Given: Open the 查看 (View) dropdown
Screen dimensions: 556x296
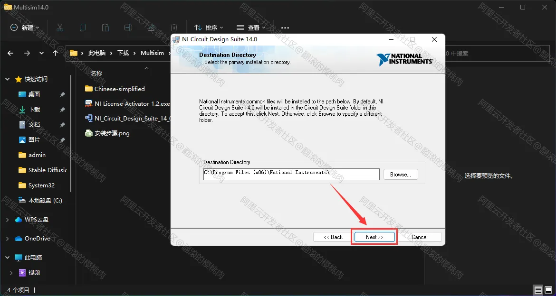Looking at the screenshot, I should point(251,27).
